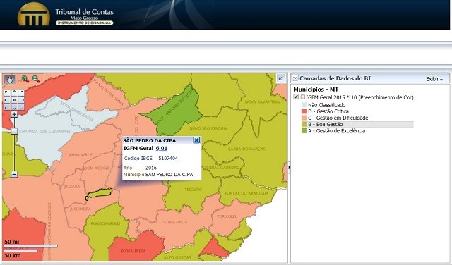
Task: Close the São Pedro da Cipa popup
Action: pyautogui.click(x=196, y=140)
